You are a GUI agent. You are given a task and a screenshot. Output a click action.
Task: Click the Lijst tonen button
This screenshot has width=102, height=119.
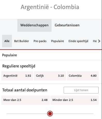coord(81,90)
